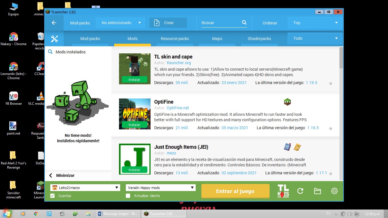Click the 'Mods instalados' label
The image size is (388, 218).
tap(70, 52)
